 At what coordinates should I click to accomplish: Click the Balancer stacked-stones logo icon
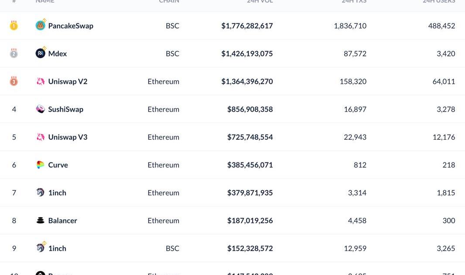pyautogui.click(x=40, y=220)
